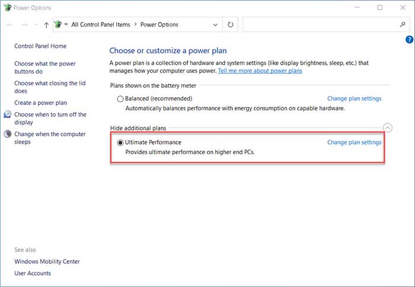415x287 pixels.
Task: Close the Power Options window
Action: (403, 8)
